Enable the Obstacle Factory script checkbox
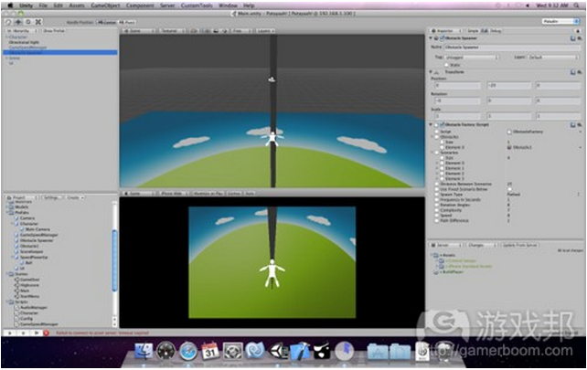 click(443, 124)
